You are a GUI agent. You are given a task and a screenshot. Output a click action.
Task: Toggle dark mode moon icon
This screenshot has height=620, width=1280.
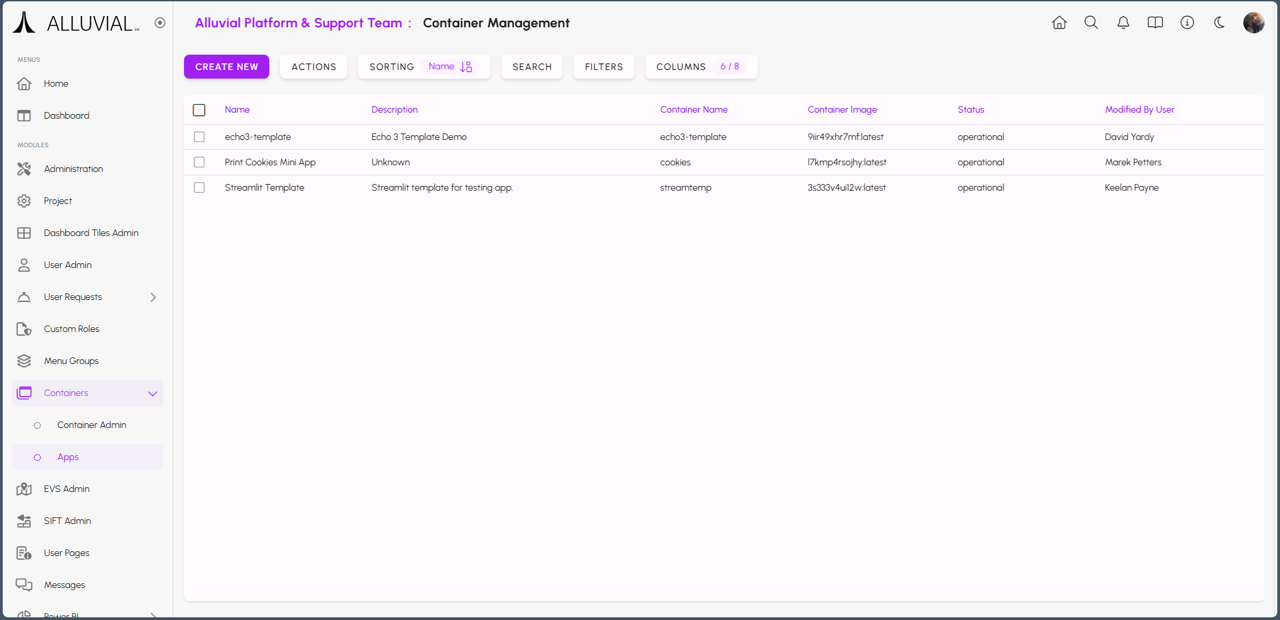[1219, 23]
